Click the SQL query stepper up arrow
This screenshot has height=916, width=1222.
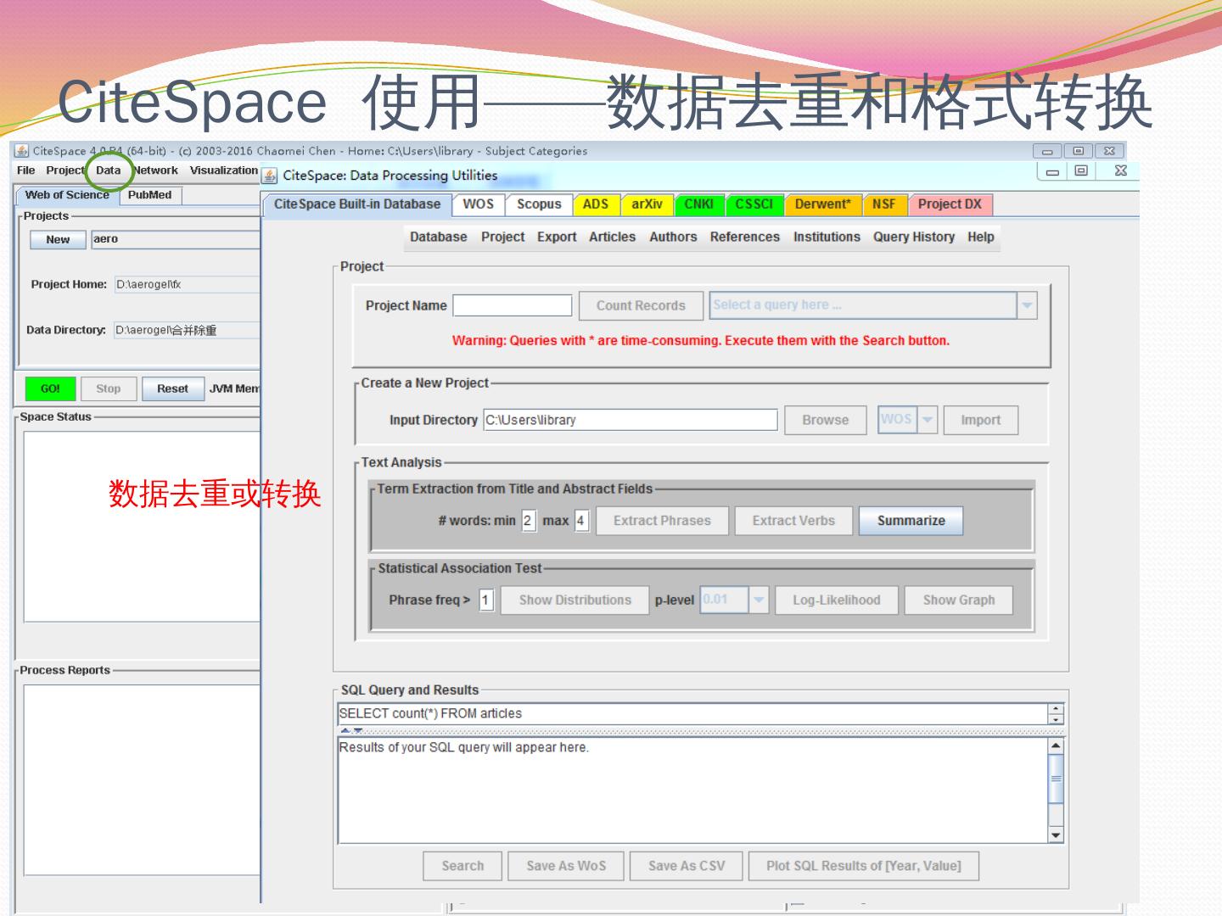[x=1056, y=709]
